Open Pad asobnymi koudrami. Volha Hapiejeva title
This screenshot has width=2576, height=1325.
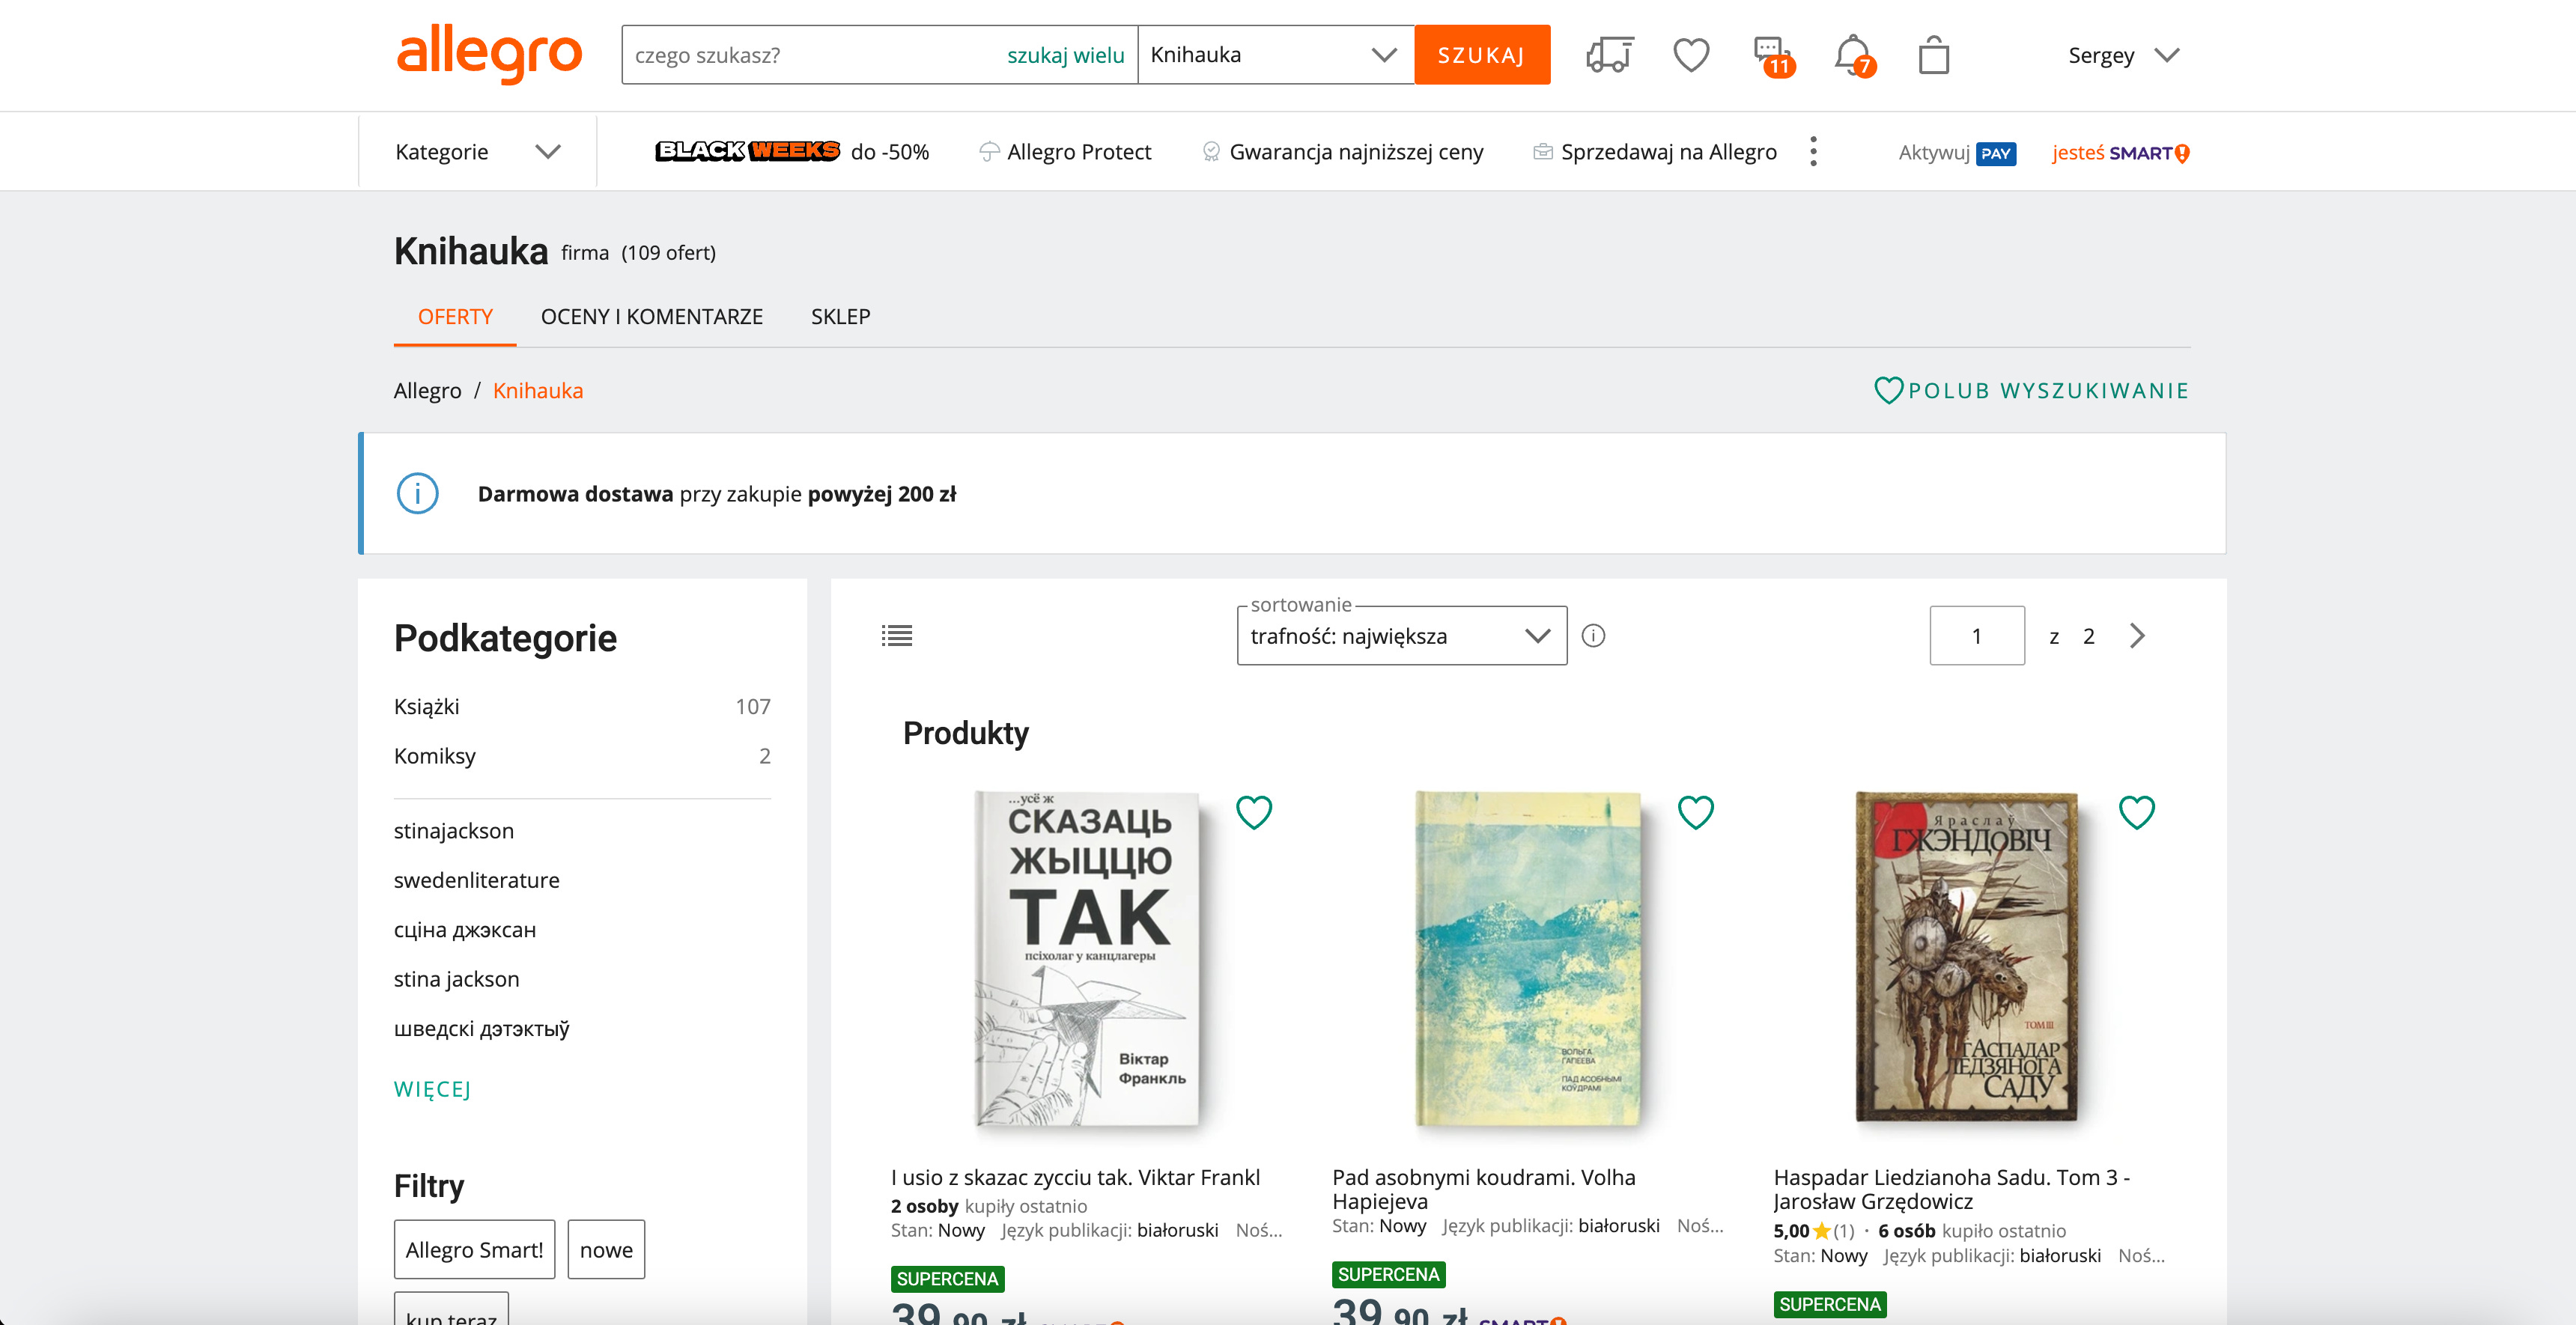coord(1484,1189)
